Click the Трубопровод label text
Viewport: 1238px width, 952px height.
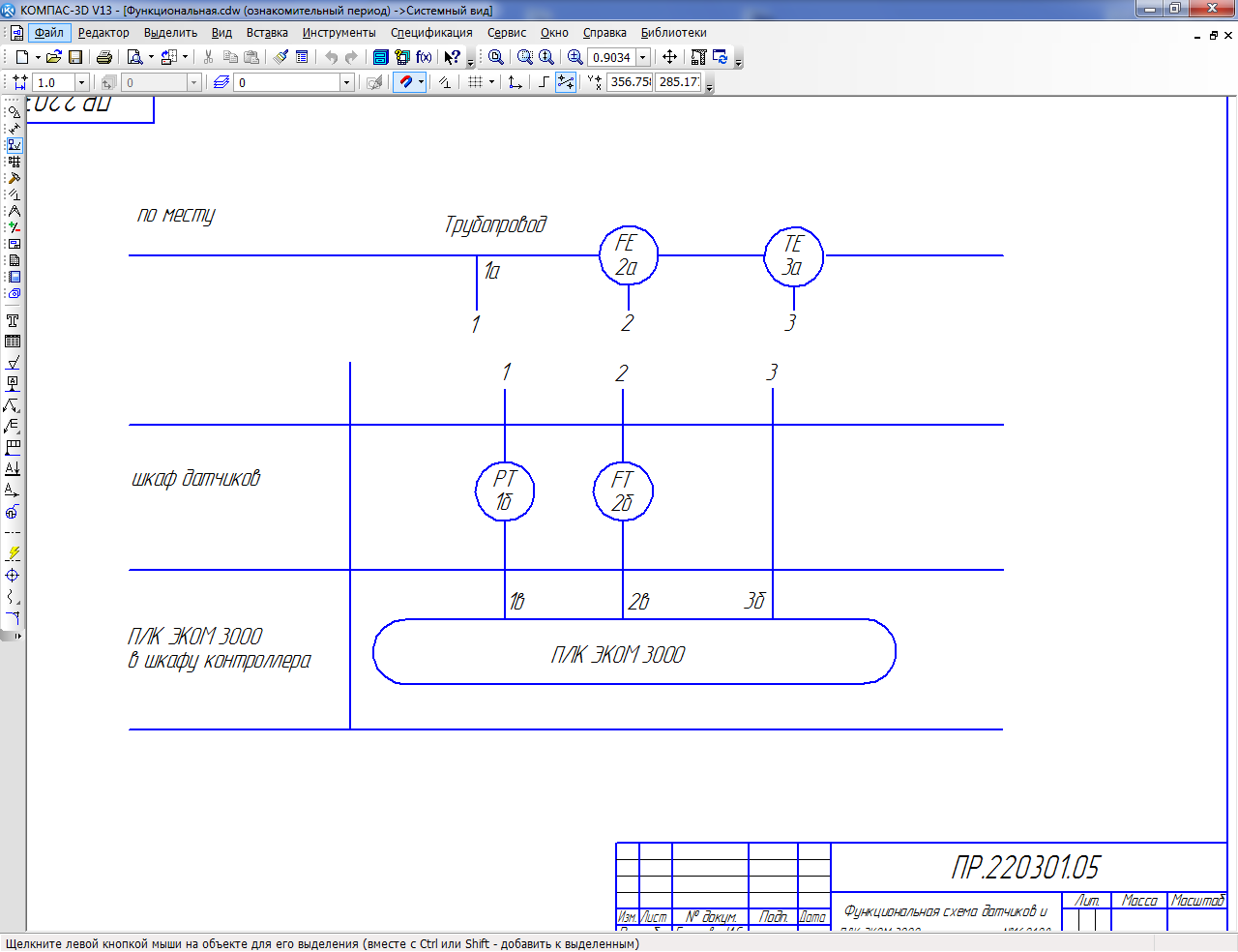tap(495, 224)
